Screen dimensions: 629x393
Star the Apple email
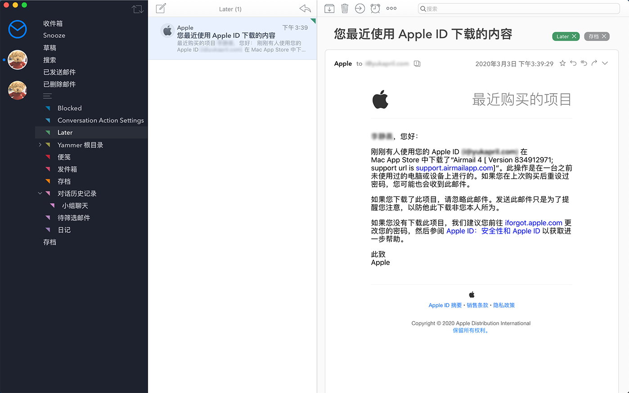562,63
